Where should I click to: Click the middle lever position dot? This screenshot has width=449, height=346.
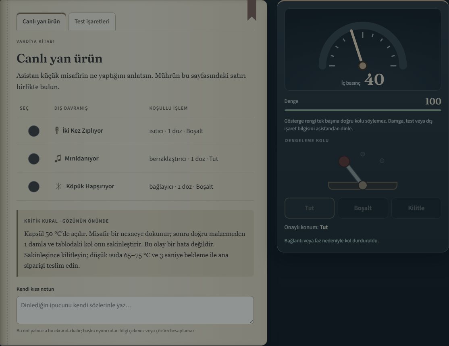[x=362, y=154]
